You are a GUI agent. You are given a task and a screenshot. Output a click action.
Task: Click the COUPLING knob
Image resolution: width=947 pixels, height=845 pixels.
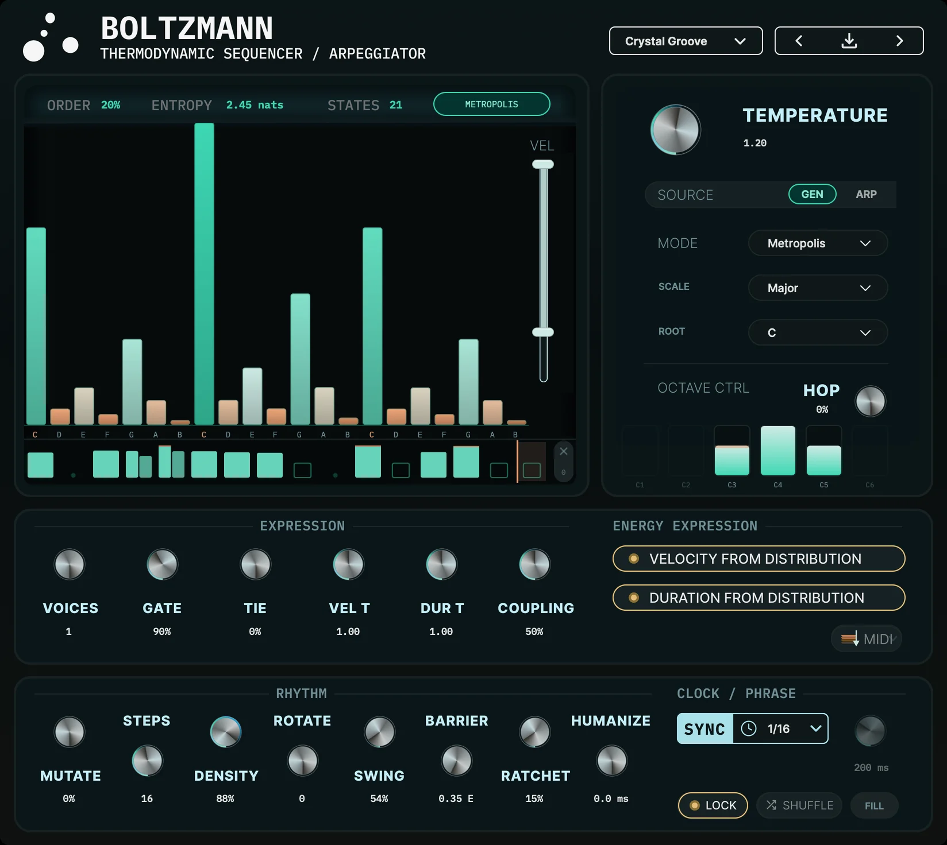pyautogui.click(x=535, y=564)
